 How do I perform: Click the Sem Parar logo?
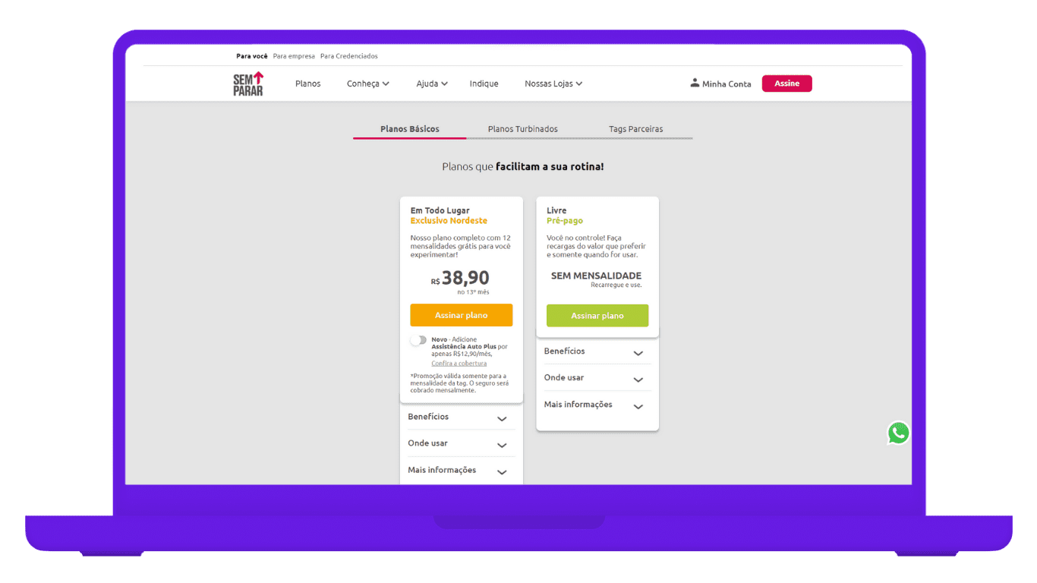(248, 84)
